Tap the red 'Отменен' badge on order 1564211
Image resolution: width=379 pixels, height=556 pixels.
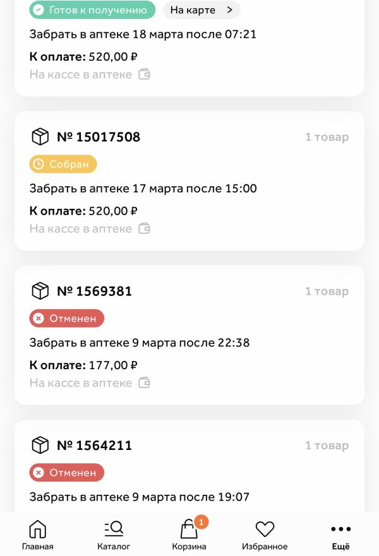click(x=66, y=473)
